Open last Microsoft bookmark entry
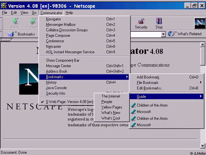This screenshot has width=206, height=155. tap(167, 125)
